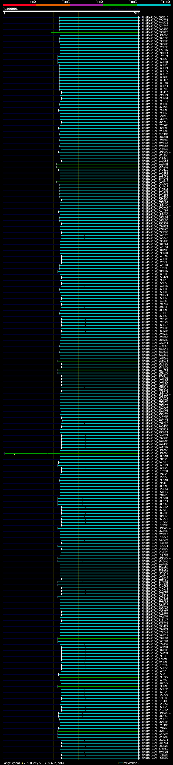Select label UniRef100_P46587

click(x=155, y=525)
